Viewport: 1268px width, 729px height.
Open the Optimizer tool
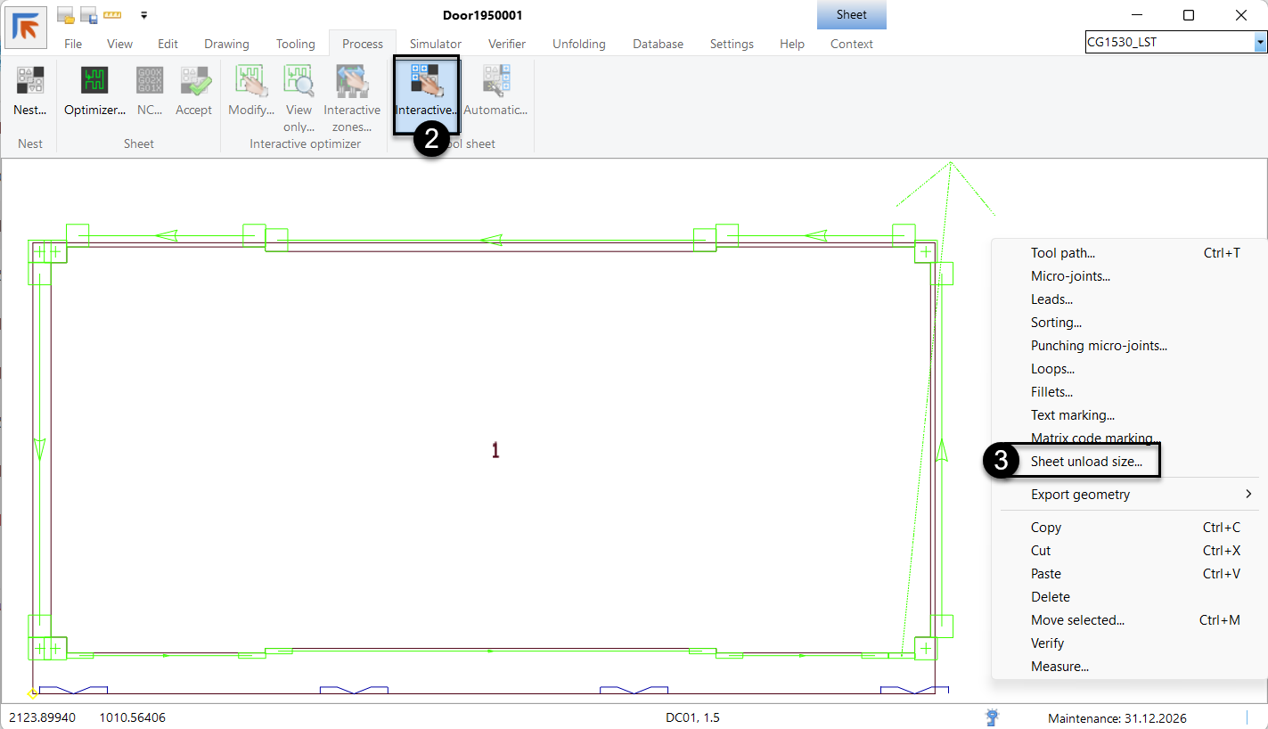coord(94,81)
